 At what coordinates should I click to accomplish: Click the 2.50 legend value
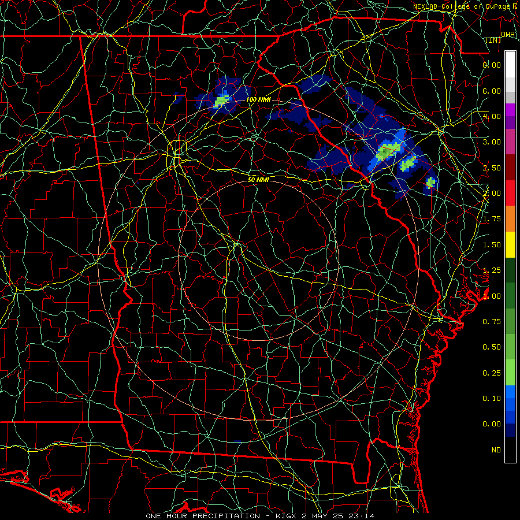(x=492, y=168)
